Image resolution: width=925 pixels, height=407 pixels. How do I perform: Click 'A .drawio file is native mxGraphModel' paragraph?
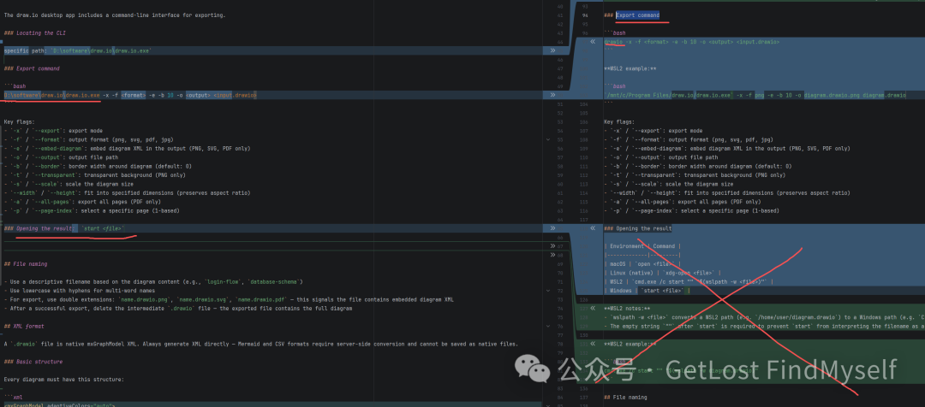pyautogui.click(x=260, y=344)
